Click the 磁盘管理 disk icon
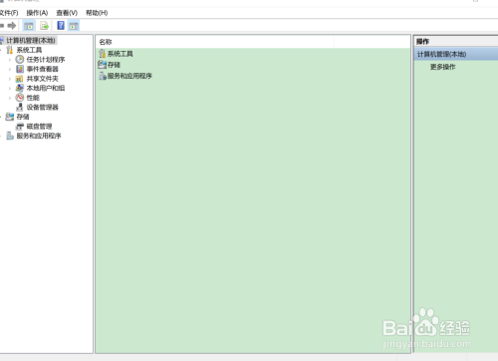The width and height of the screenshot is (498, 361). (20, 127)
